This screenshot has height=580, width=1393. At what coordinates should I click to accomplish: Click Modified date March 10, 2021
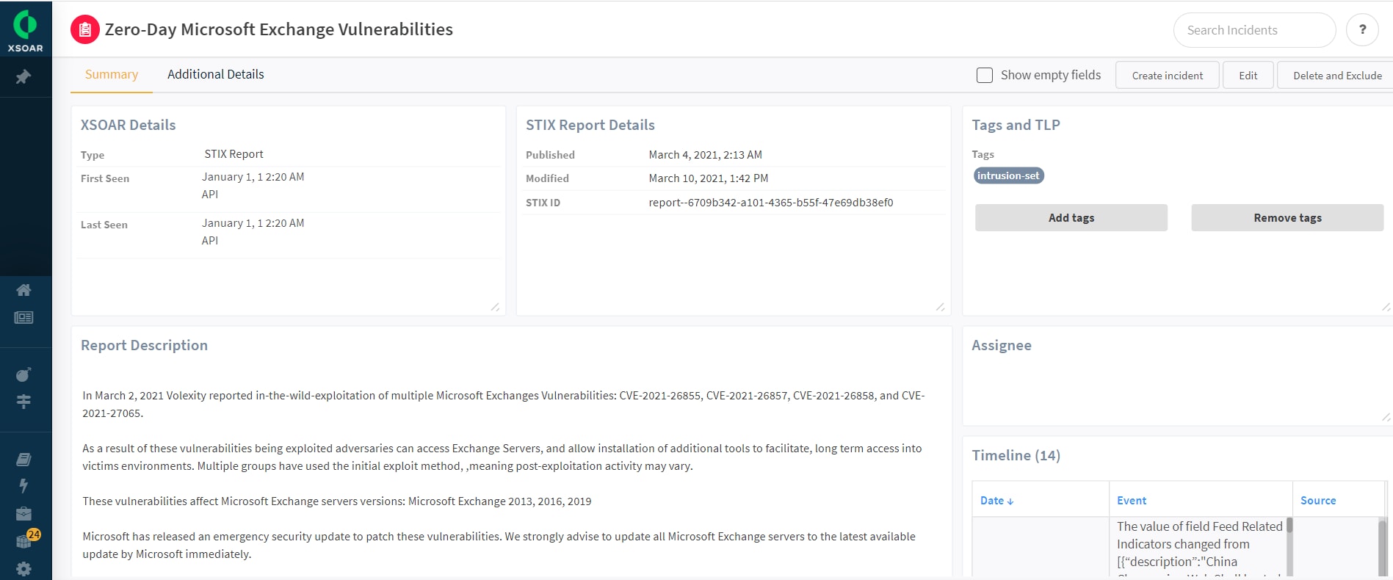click(x=709, y=178)
